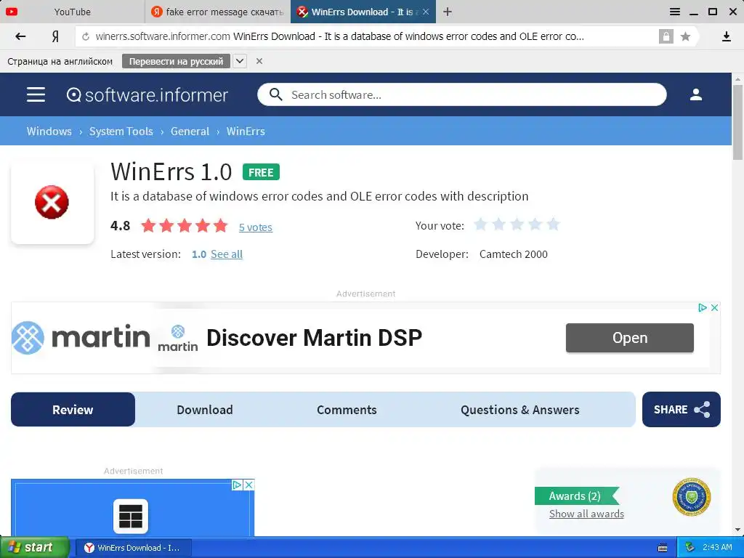Select the Download tab
744x558 pixels.
tap(204, 410)
